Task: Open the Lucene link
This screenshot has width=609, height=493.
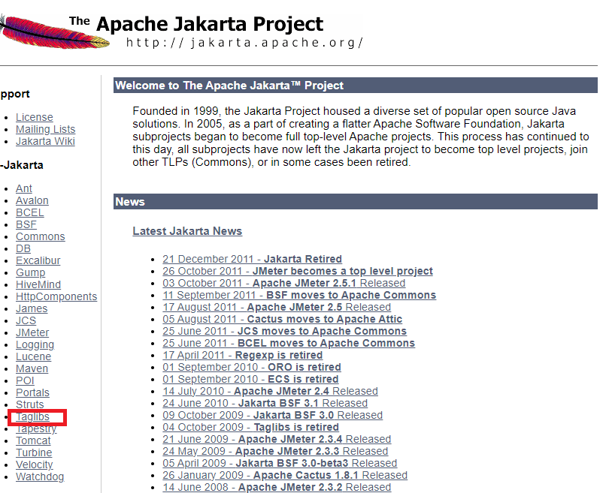Action: point(33,356)
